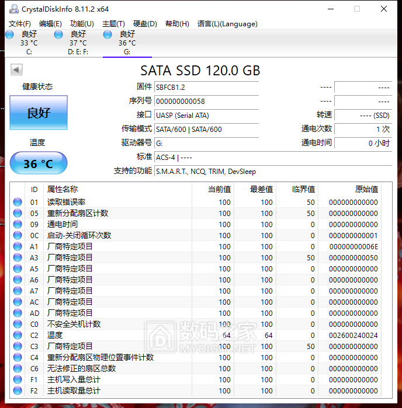
Task: Click the 通电时间 value 0 小时
Action: pyautogui.click(x=363, y=143)
